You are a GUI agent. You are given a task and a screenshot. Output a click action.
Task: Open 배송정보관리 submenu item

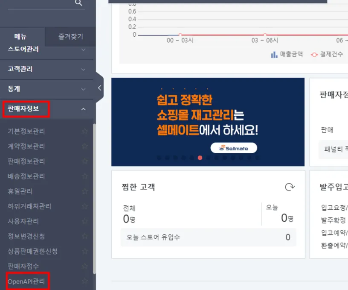26,176
